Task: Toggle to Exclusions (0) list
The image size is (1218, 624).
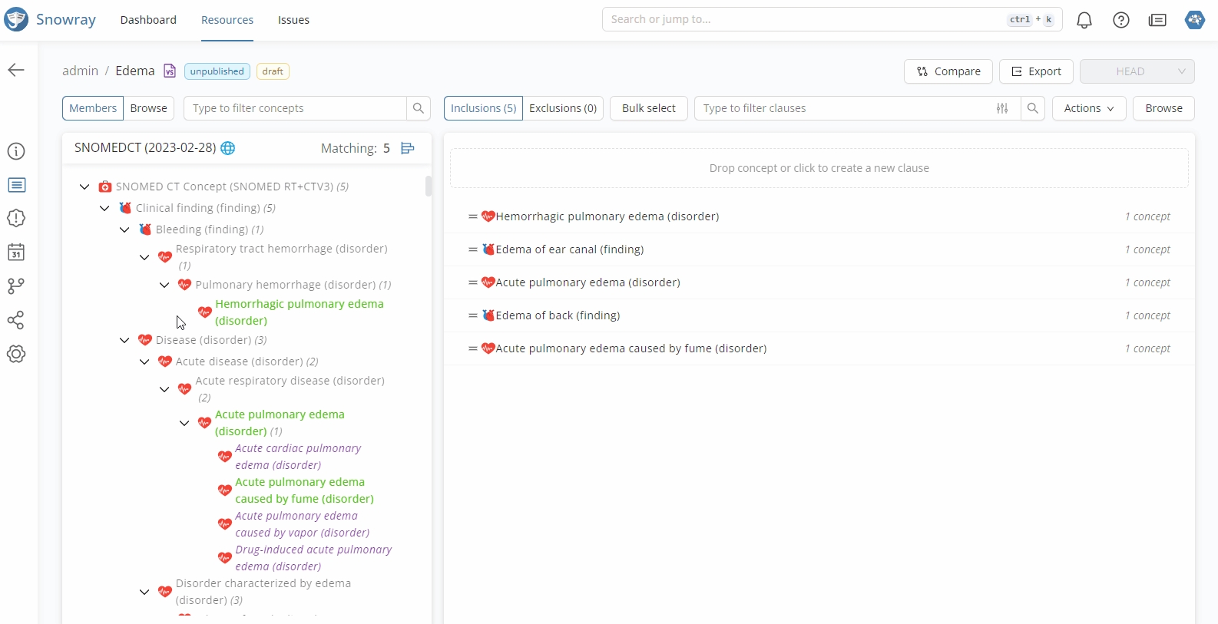Action: [562, 108]
